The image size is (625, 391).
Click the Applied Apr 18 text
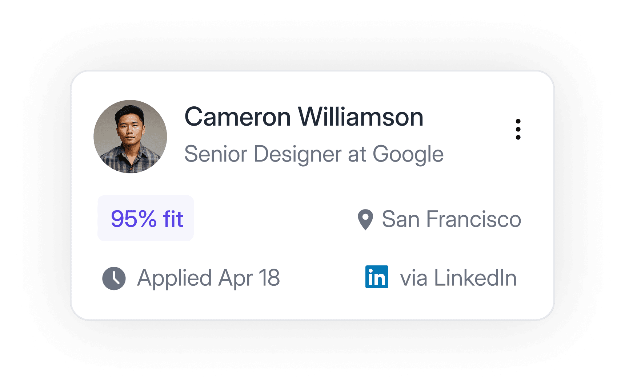[x=209, y=278]
